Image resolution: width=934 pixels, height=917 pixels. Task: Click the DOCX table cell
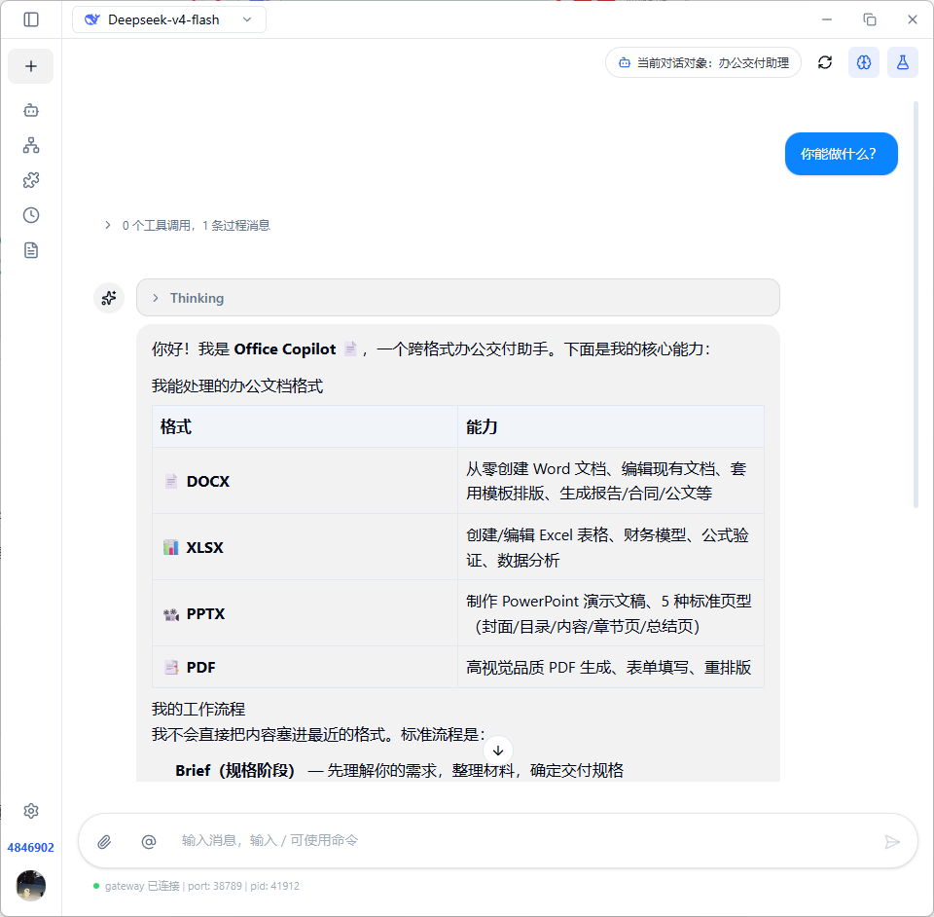coord(305,481)
